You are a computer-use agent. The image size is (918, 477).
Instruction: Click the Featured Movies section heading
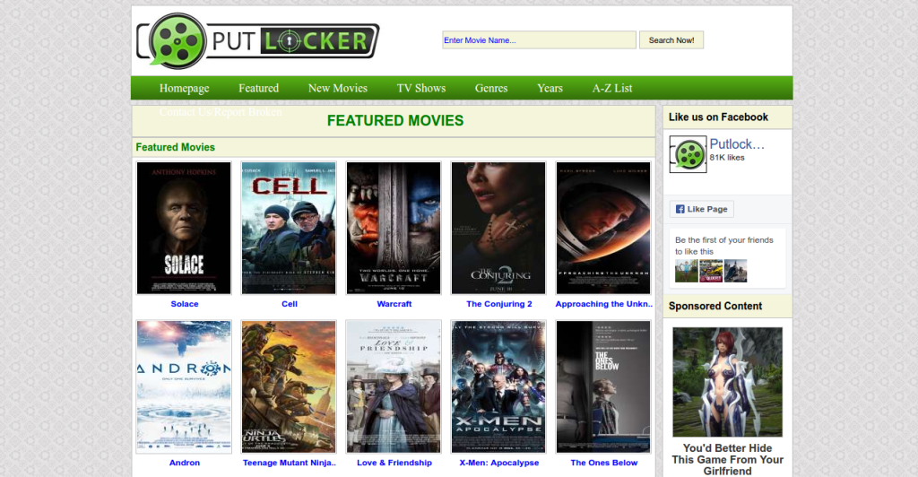coord(175,147)
